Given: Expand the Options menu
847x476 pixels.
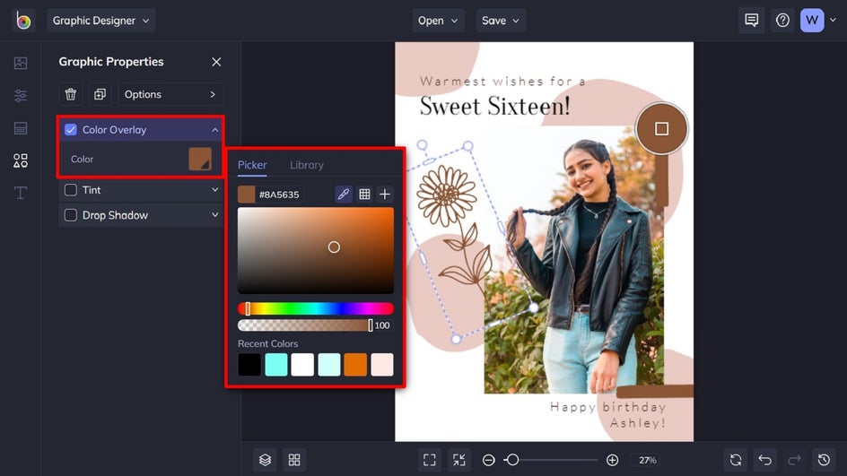Looking at the screenshot, I should tap(170, 94).
